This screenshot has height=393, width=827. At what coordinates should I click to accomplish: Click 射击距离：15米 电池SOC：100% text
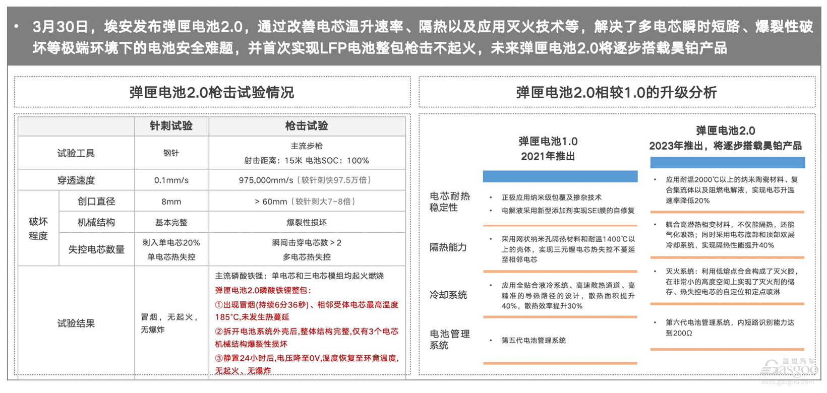pos(307,161)
